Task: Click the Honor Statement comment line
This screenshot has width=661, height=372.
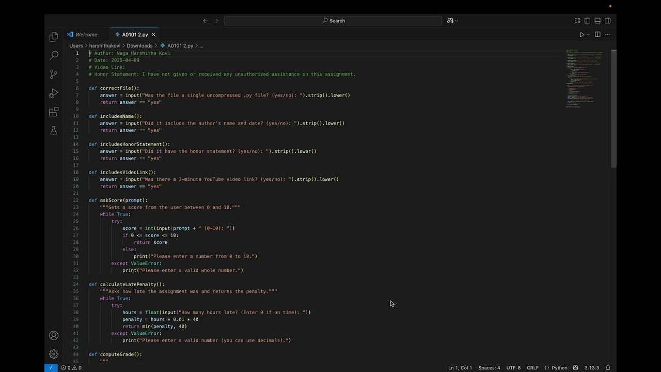Action: [x=222, y=74]
